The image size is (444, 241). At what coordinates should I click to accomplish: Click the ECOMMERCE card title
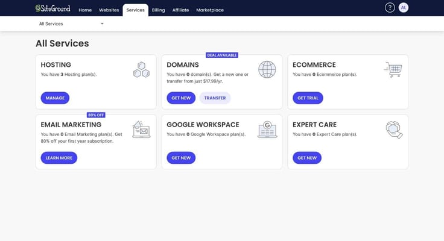(314, 65)
